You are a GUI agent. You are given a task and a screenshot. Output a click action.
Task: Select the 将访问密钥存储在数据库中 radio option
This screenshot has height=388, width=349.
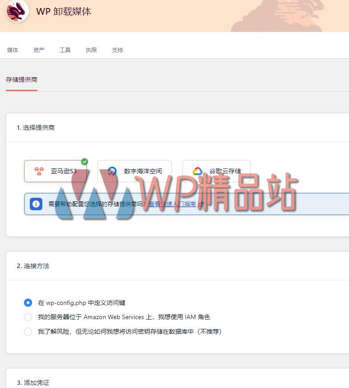click(28, 332)
